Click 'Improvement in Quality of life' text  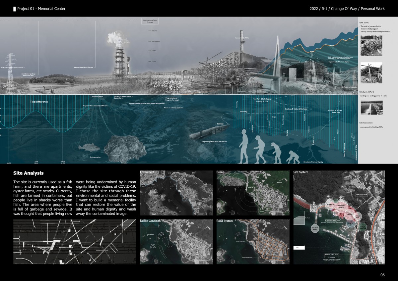coord(371,127)
